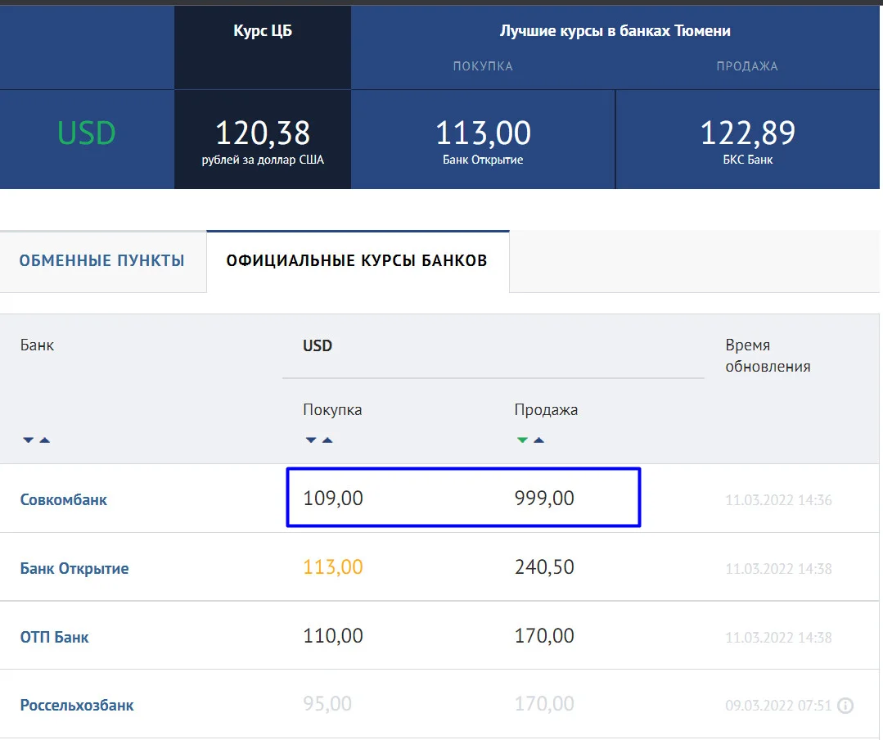This screenshot has height=740, width=883.
Task: Click the ПОКУПКА label in blue header
Action: 483,66
